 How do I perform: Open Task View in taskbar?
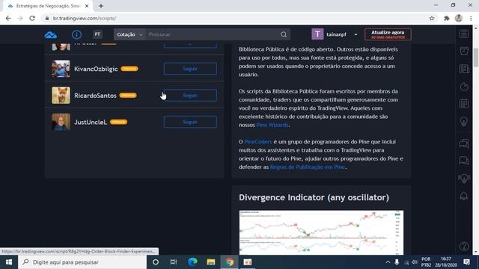174,262
